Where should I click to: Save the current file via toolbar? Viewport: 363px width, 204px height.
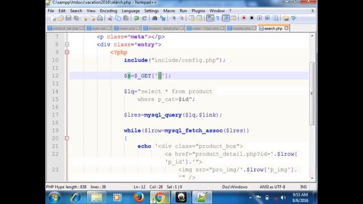[68, 18]
